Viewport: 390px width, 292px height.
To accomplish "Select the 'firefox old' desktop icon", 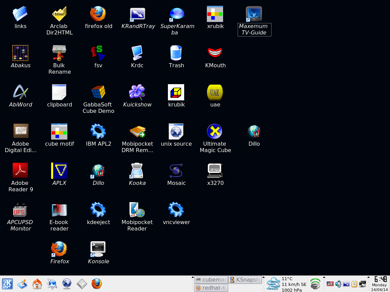I will pyautogui.click(x=98, y=14).
